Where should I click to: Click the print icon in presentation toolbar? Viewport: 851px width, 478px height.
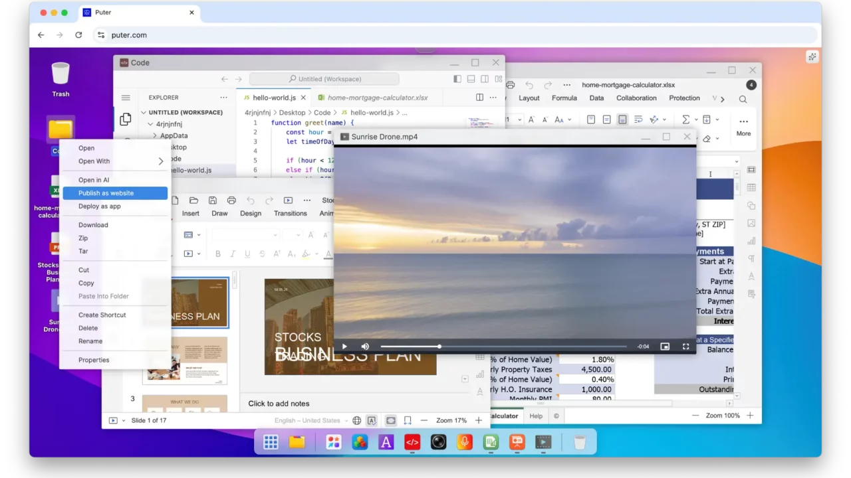point(231,200)
